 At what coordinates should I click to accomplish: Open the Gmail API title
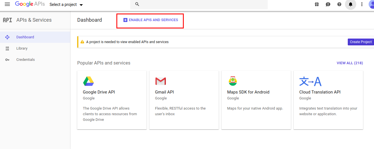pos(165,92)
